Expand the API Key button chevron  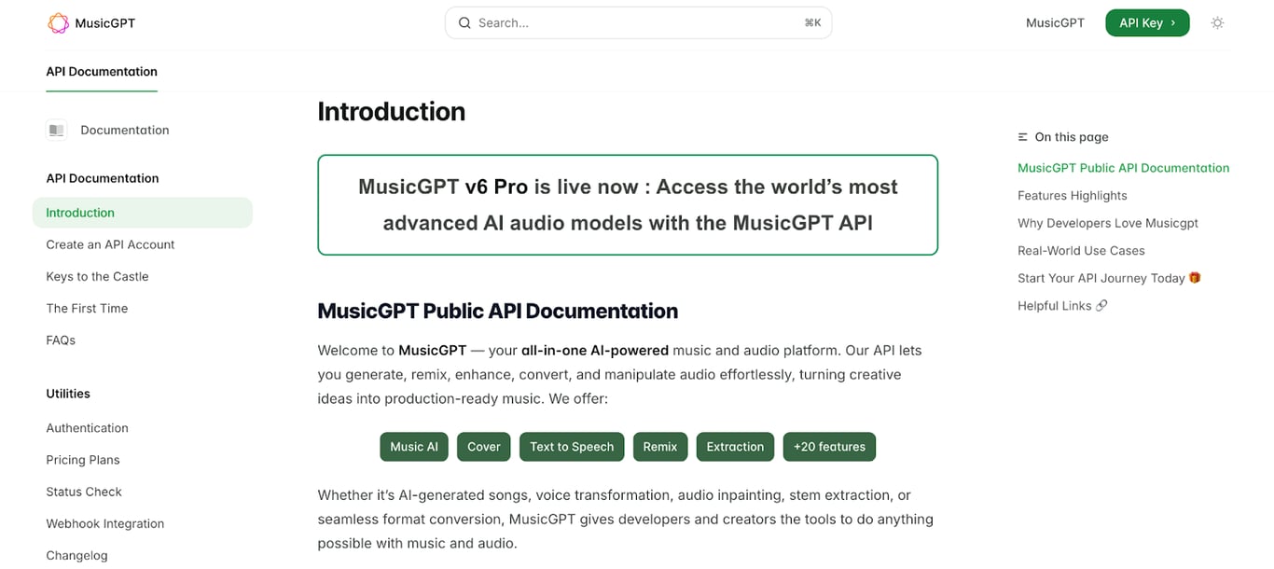(x=1173, y=22)
